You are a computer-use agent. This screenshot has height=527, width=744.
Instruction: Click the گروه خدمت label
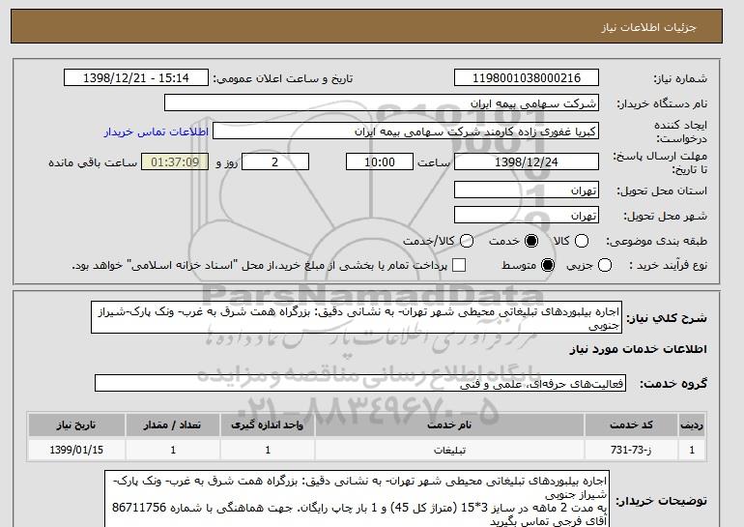click(673, 384)
